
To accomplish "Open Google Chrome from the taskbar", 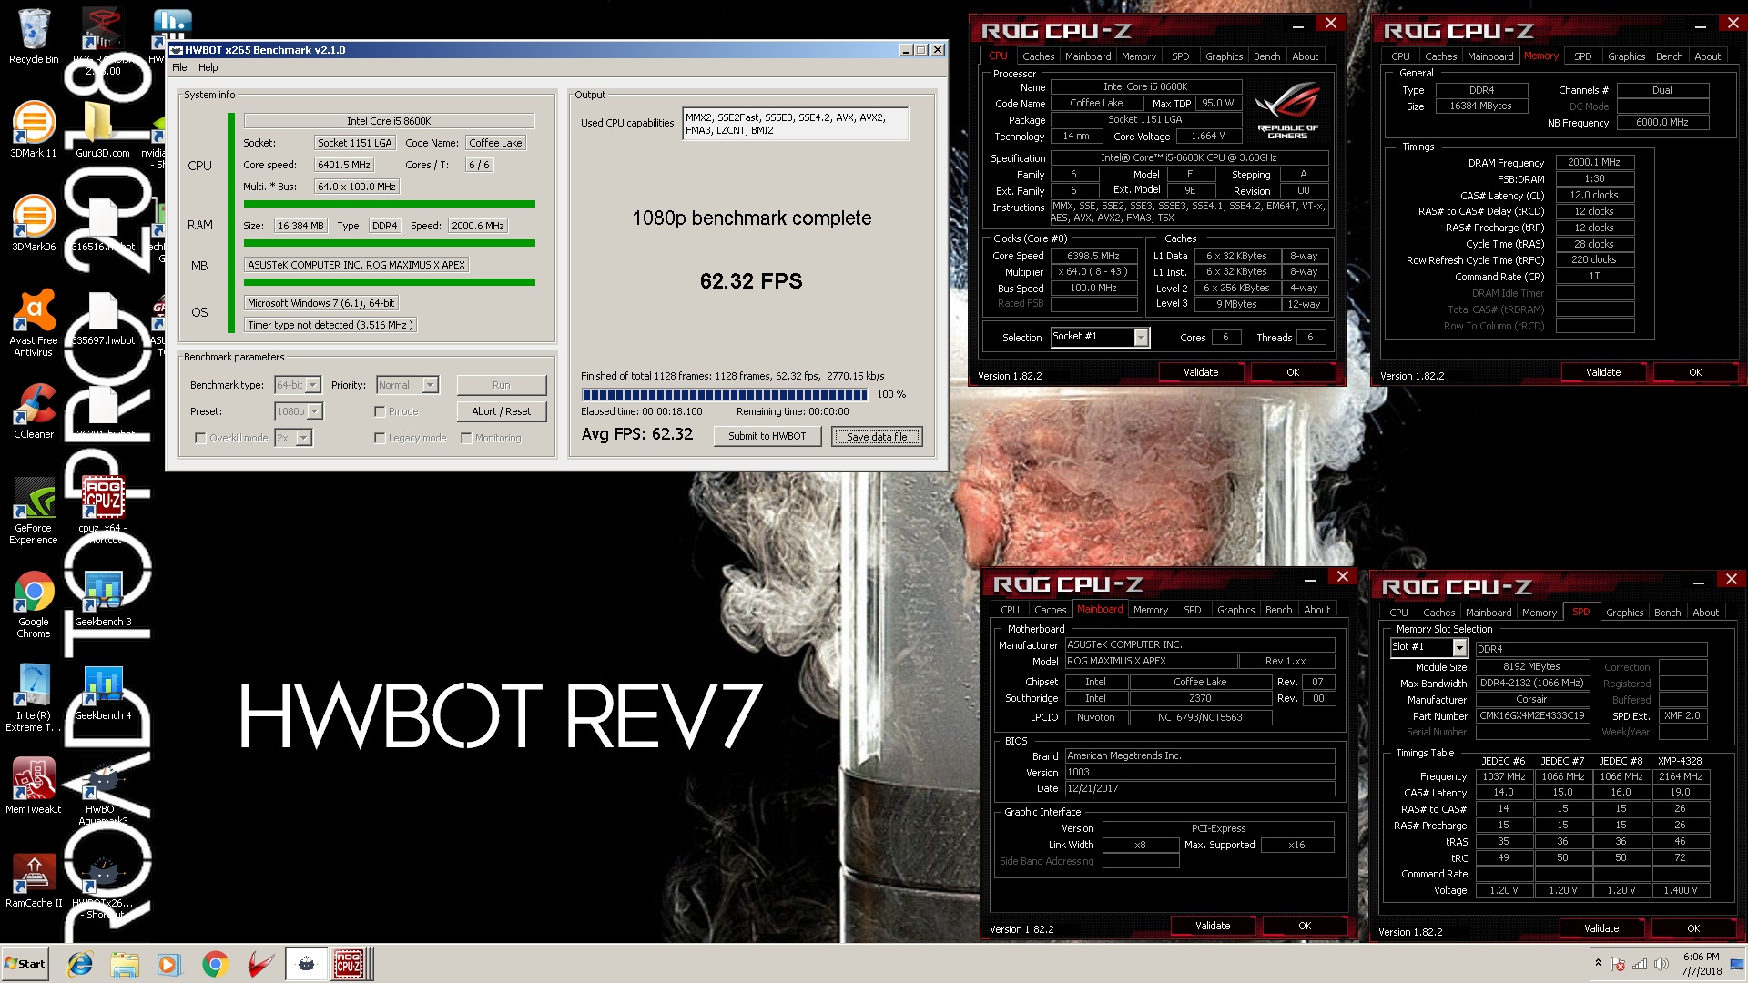I will click(215, 964).
